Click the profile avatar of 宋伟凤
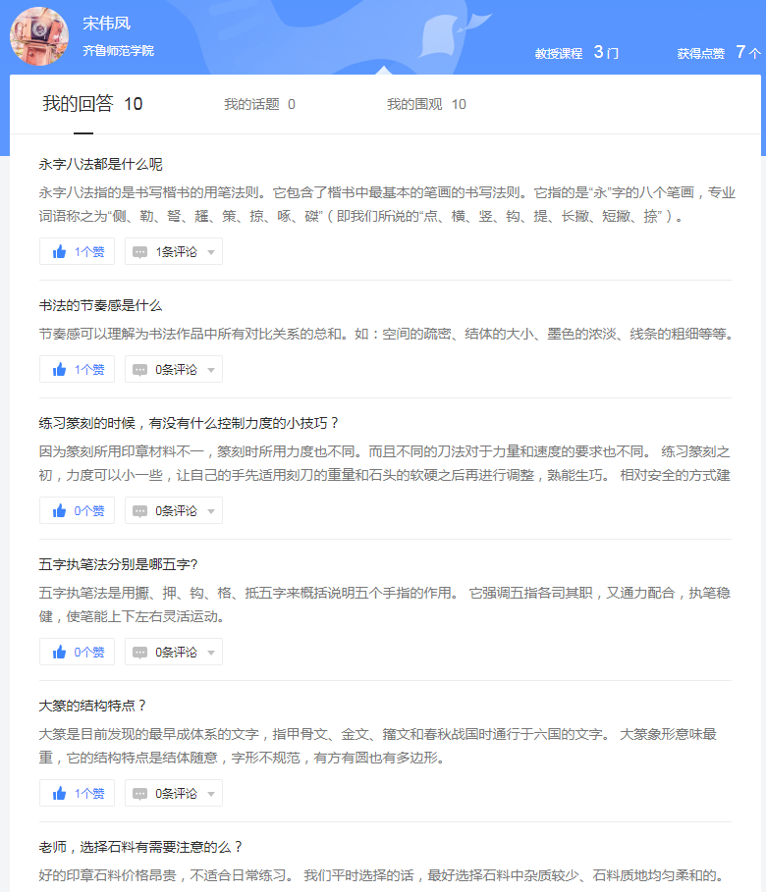766x892 pixels. 39,35
